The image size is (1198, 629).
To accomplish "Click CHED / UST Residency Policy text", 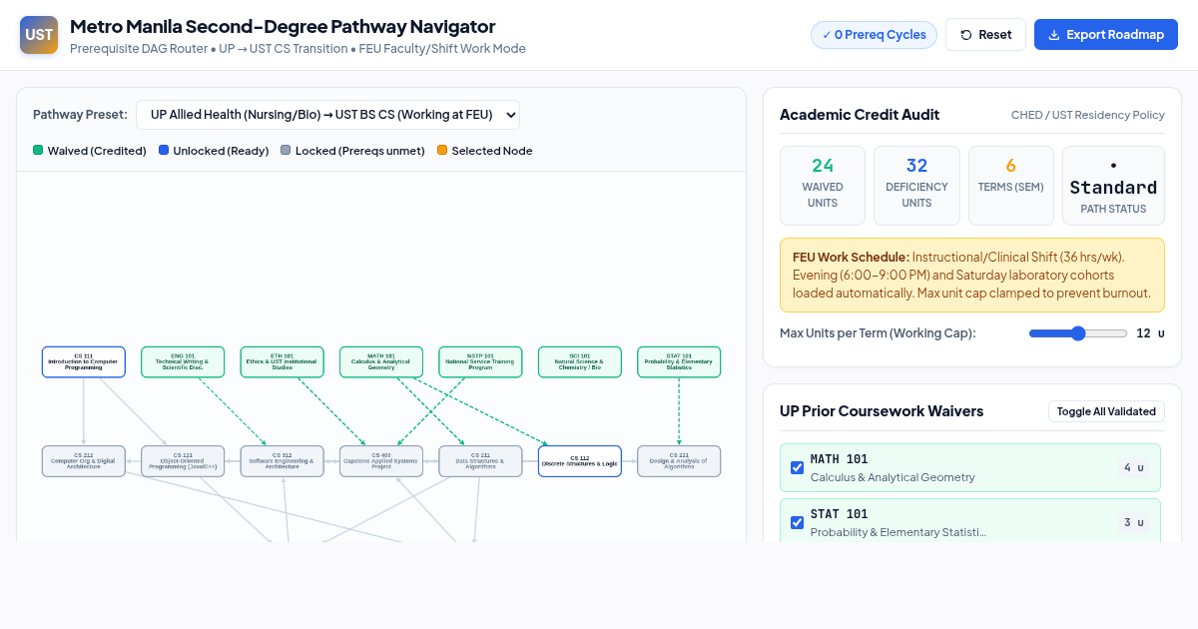I will (1088, 115).
